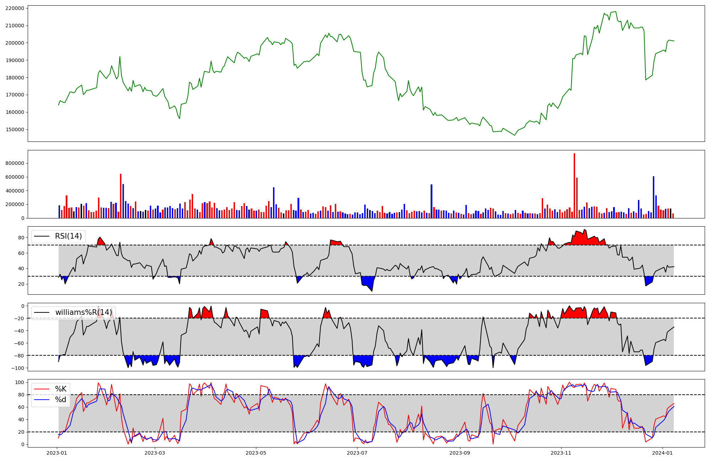Screen dimensions: 710x461
Task: Click the 800000 volume axis label
Action: [15, 163]
